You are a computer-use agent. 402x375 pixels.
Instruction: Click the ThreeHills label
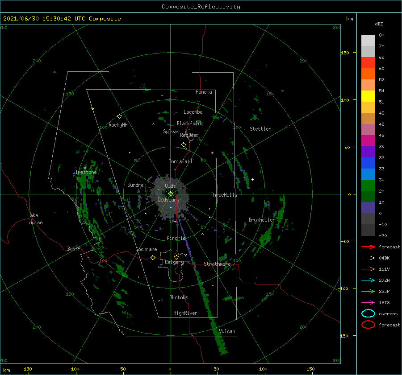224,195
